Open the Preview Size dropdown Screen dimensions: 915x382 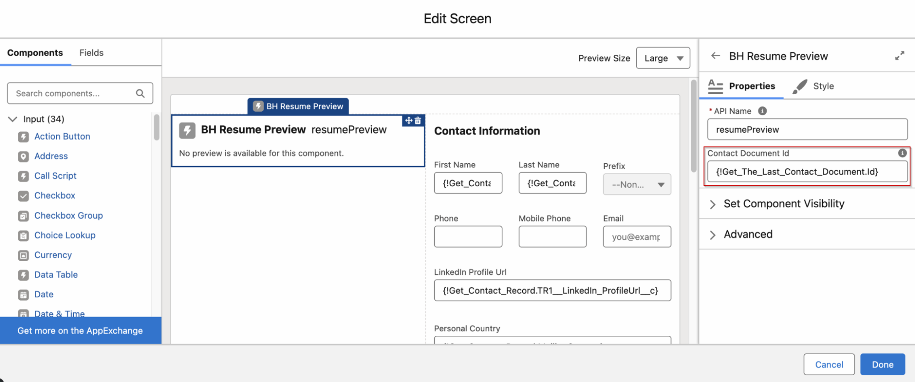pos(662,58)
